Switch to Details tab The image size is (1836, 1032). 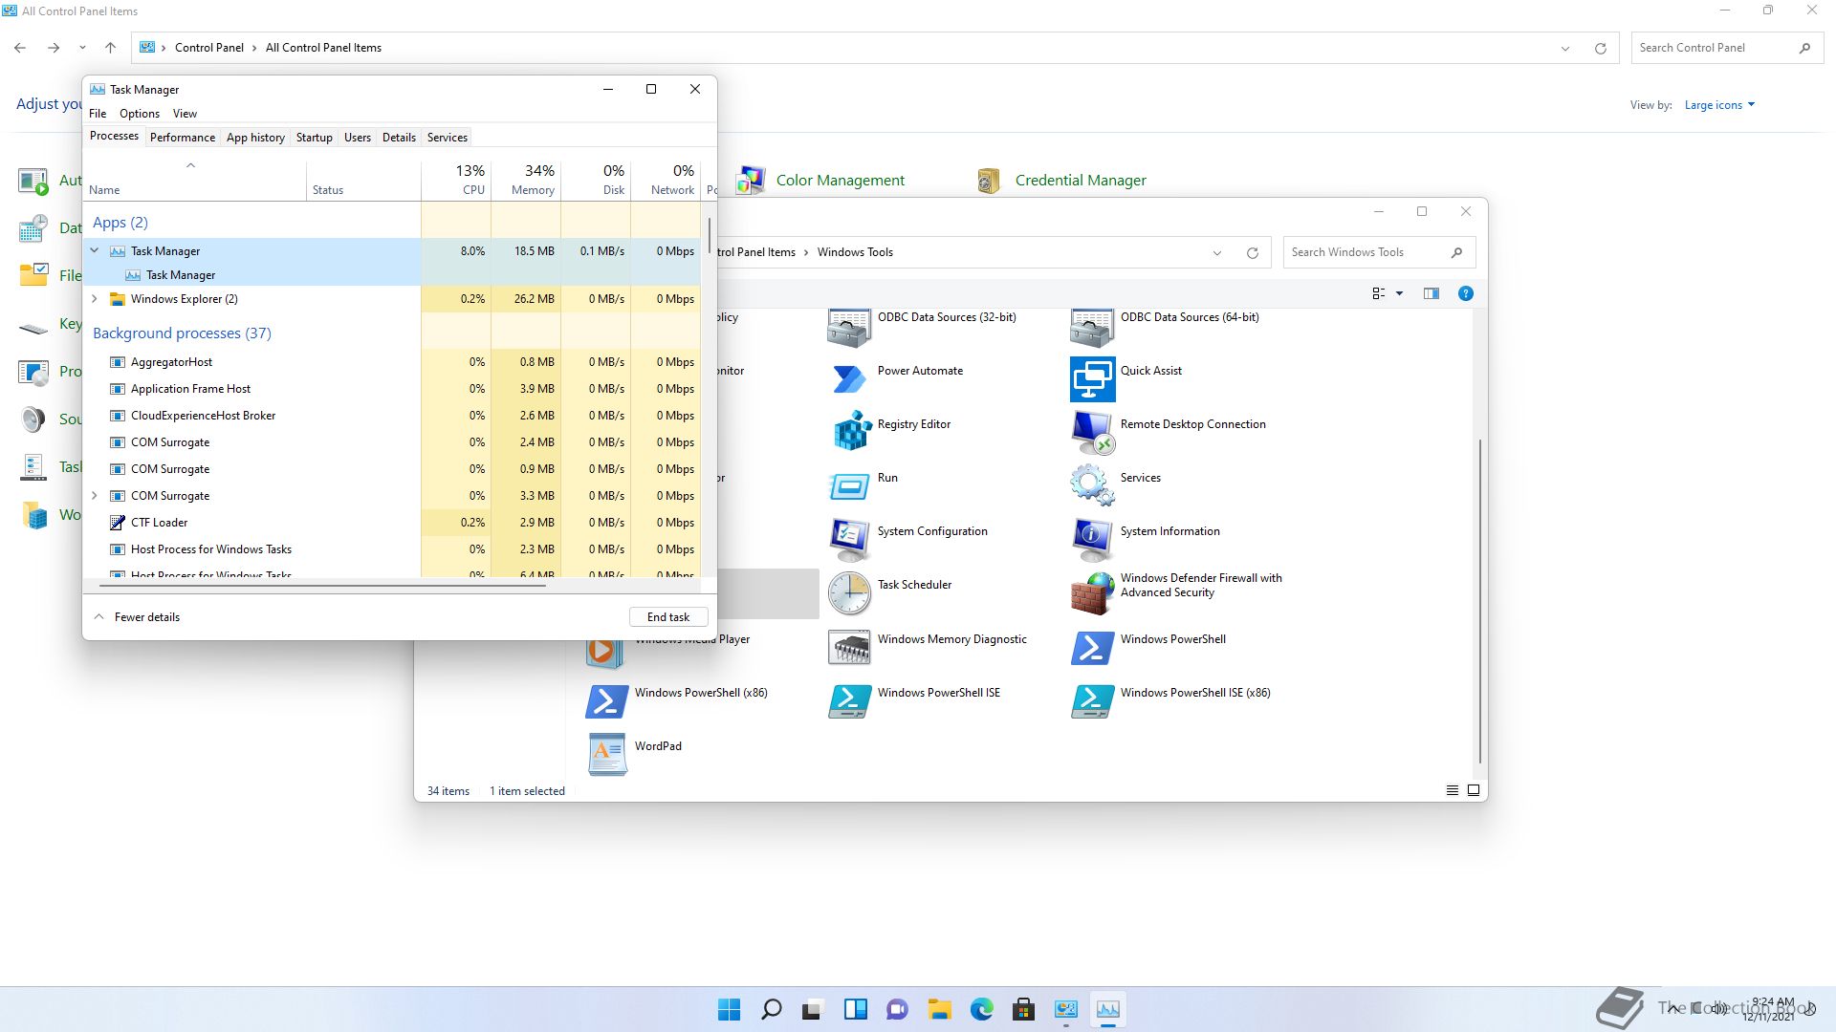[399, 137]
